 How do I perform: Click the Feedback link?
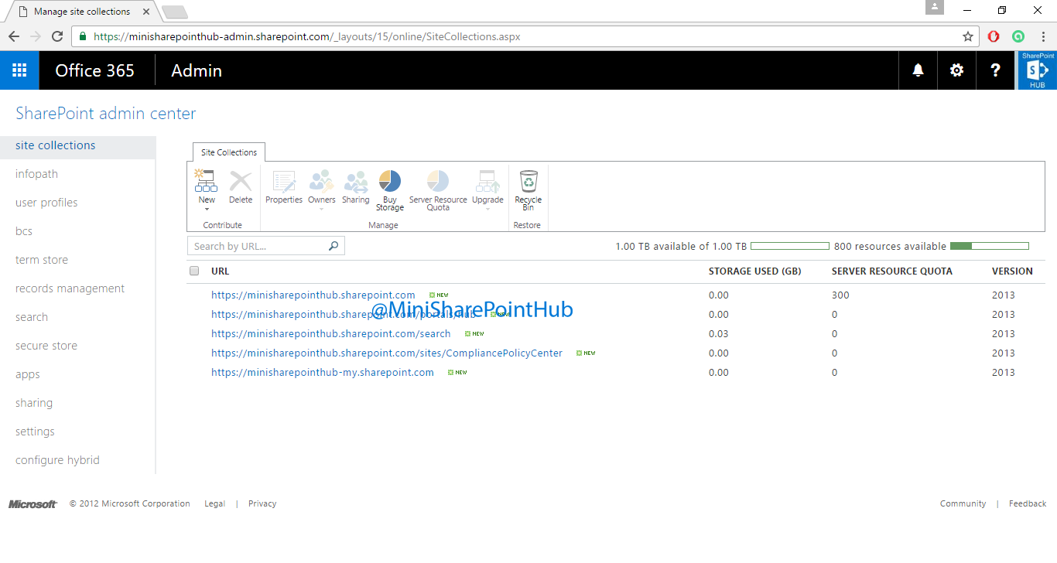coord(1027,503)
